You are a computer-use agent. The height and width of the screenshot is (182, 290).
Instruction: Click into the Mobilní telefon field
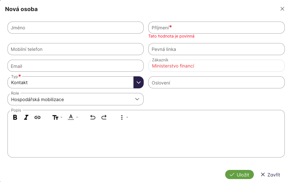75,49
